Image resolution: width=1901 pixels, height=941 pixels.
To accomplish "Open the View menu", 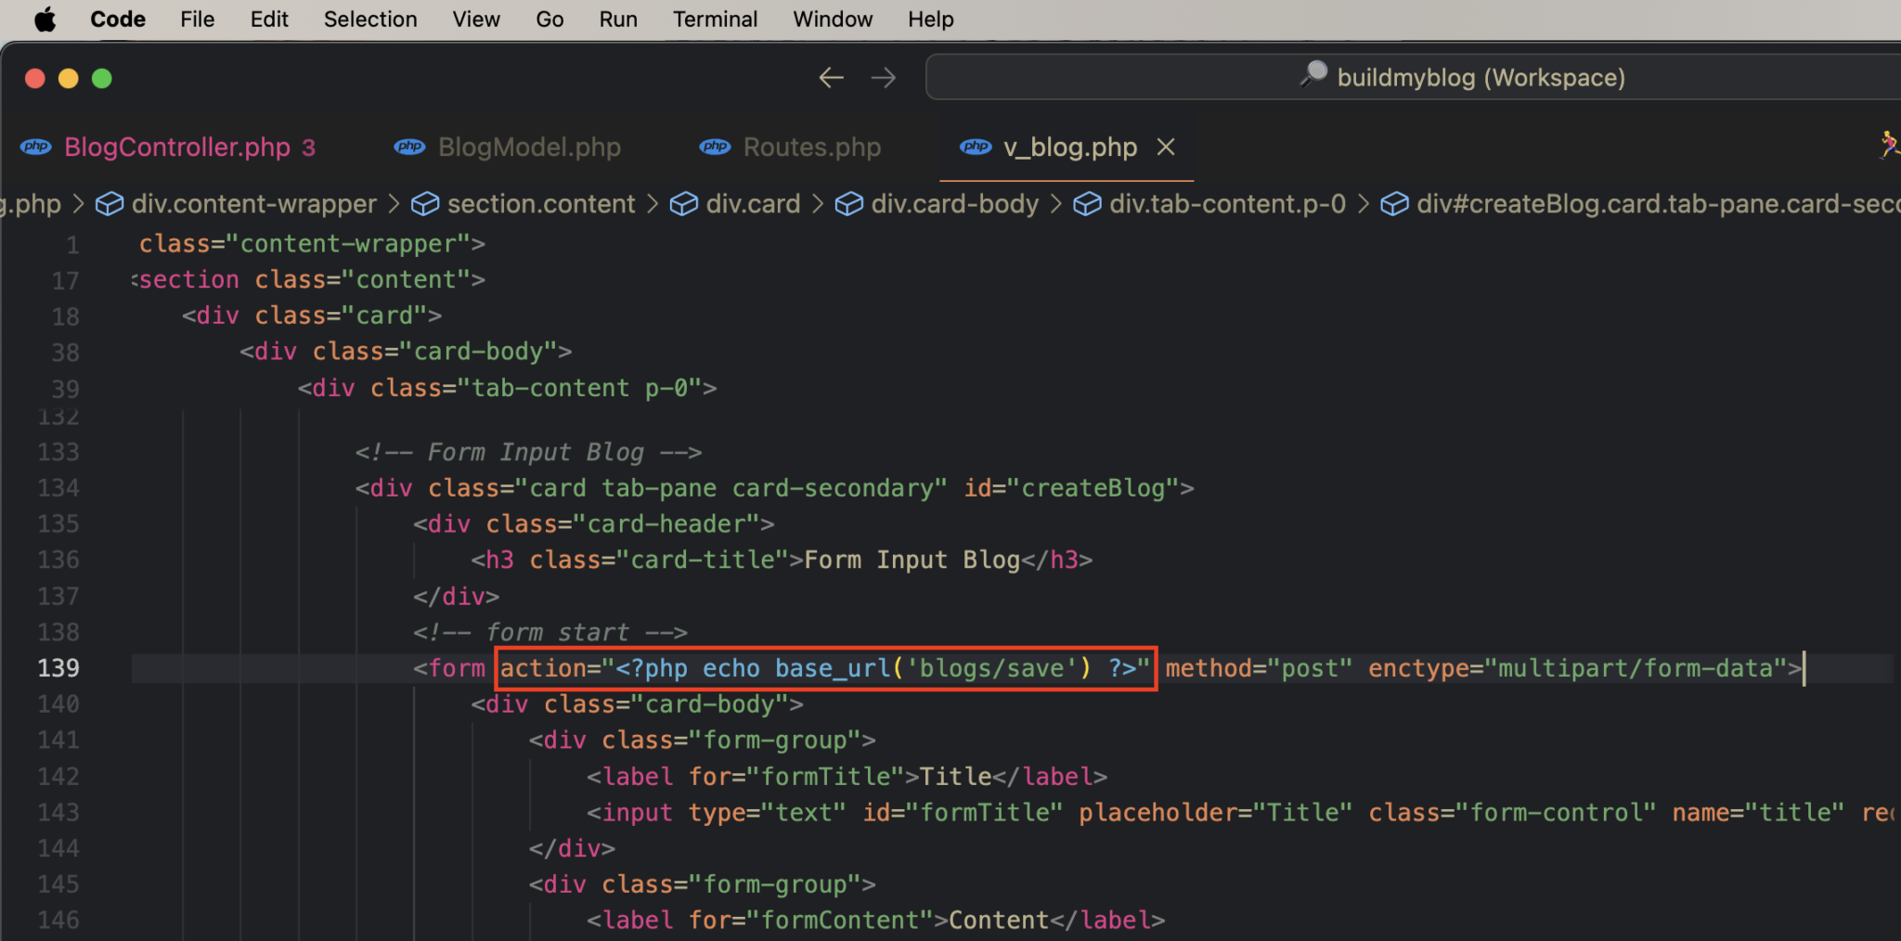I will tap(476, 19).
